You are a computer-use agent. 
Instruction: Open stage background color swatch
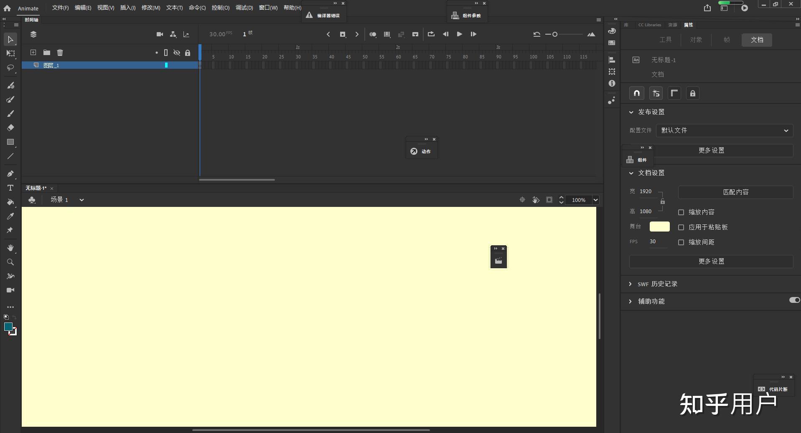659,227
